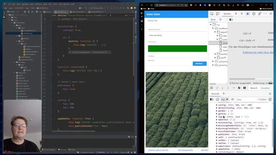Show more navigator tabs beside Seite
The height and width of the screenshot is (155, 276).
(x=220, y=19)
